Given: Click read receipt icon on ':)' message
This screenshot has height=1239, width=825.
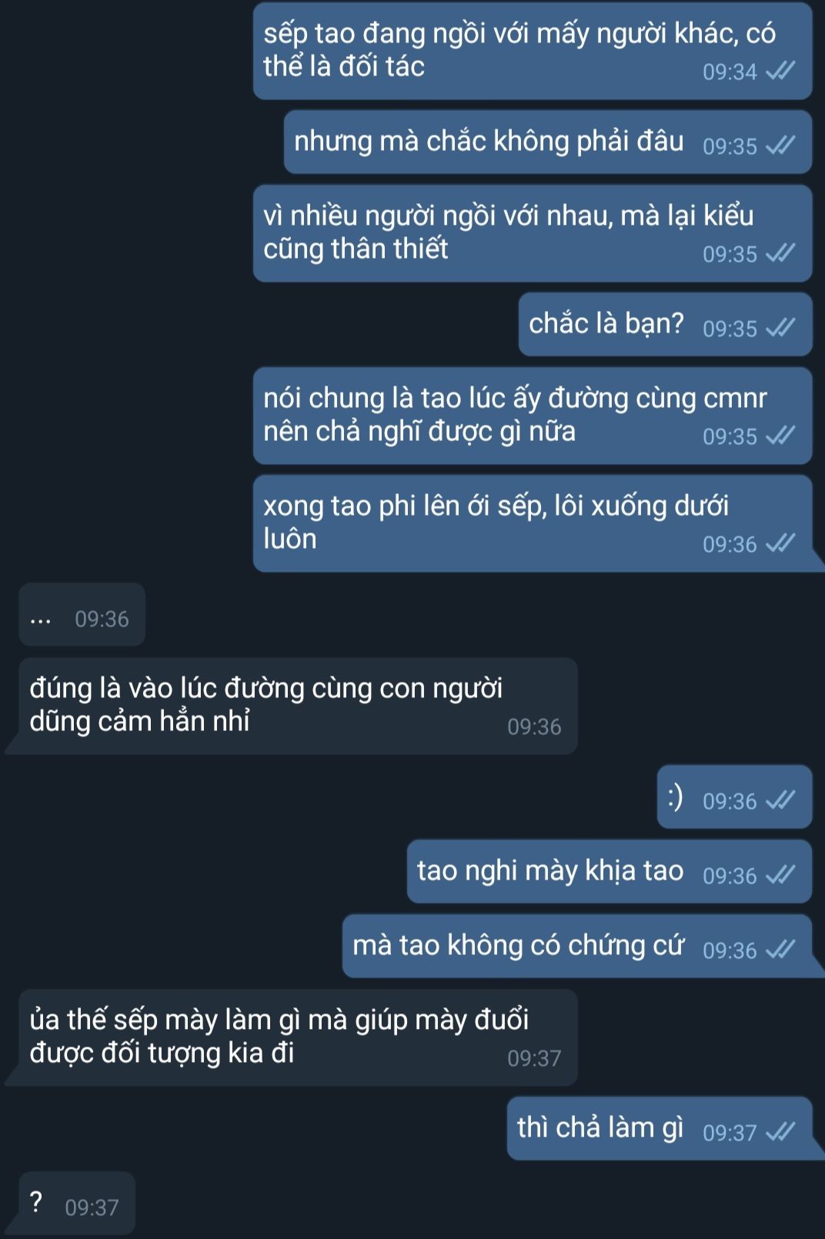Looking at the screenshot, I should click(780, 801).
